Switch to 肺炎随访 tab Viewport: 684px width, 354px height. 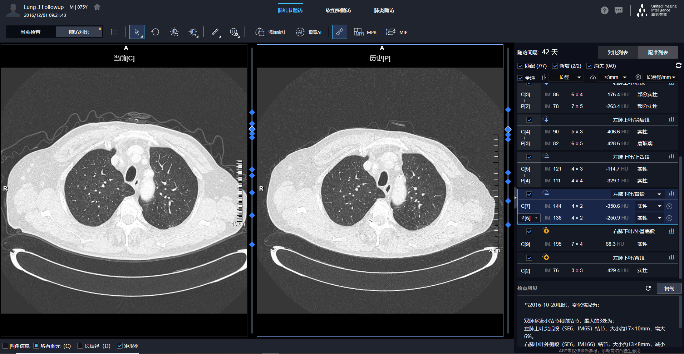(384, 10)
